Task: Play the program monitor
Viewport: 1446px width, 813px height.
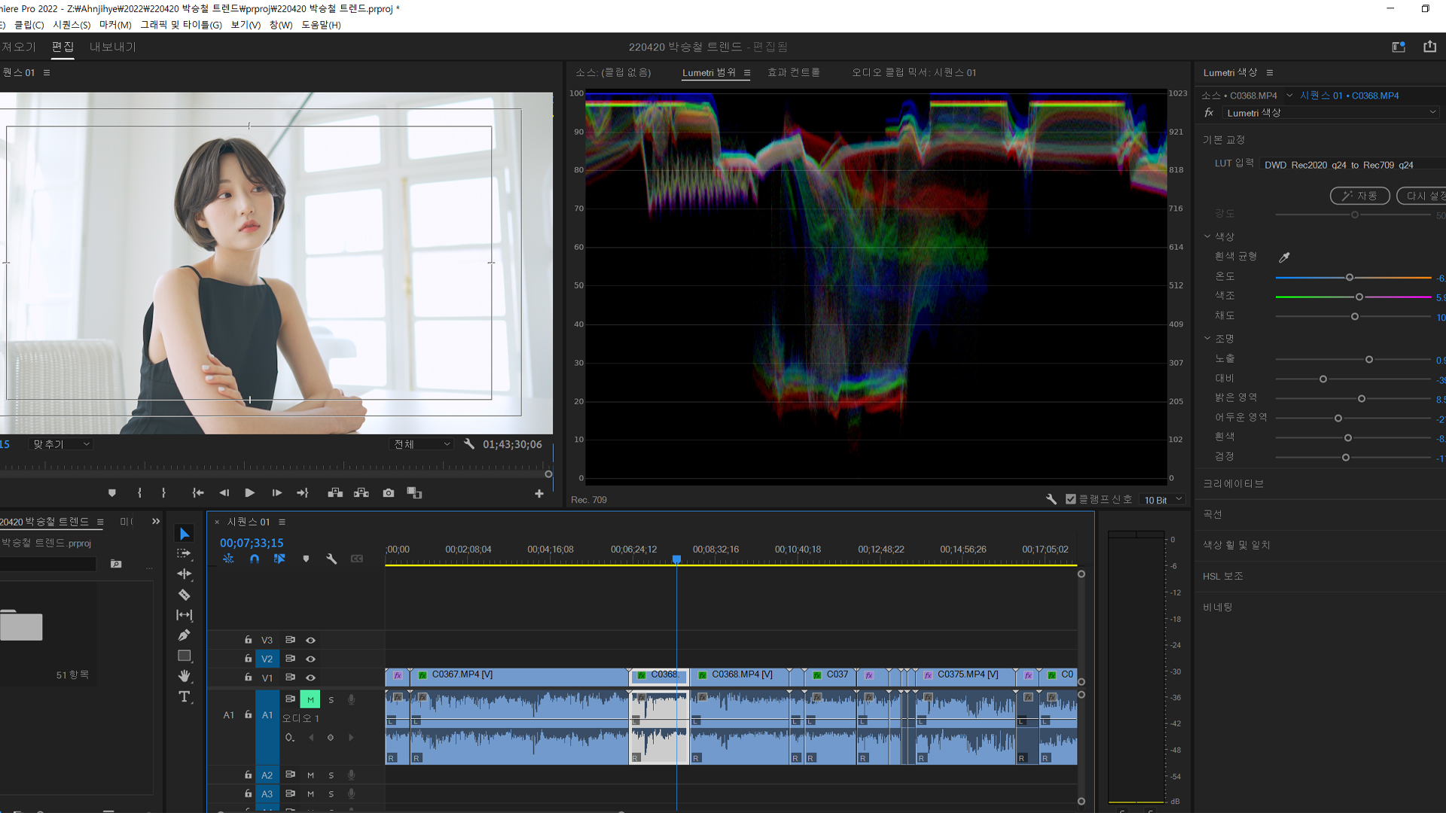Action: [249, 493]
